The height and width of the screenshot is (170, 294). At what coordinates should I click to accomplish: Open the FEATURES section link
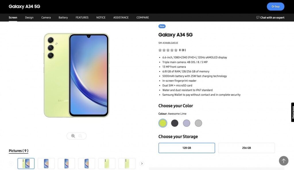coord(82,18)
